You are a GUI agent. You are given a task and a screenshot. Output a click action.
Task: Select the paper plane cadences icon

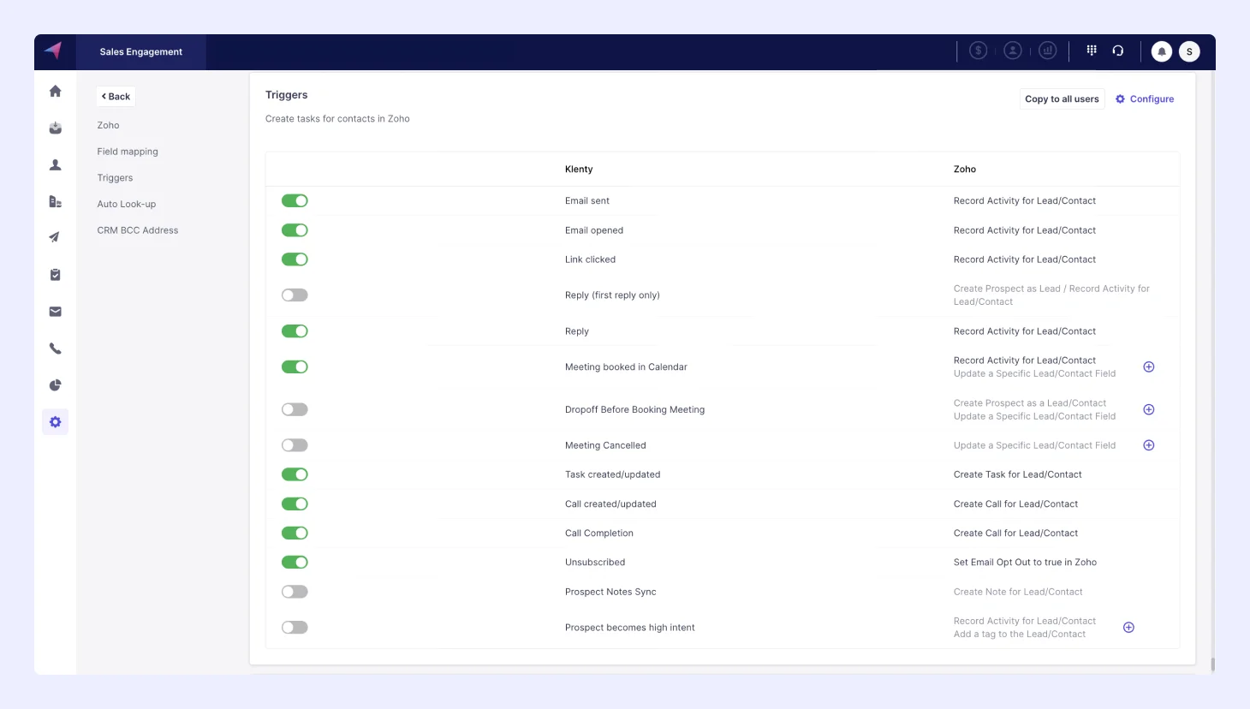tap(55, 237)
